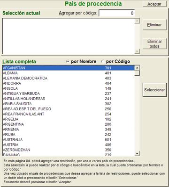Click the country list scroll-down arrow
The height and width of the screenshot is (187, 169).
point(137,154)
